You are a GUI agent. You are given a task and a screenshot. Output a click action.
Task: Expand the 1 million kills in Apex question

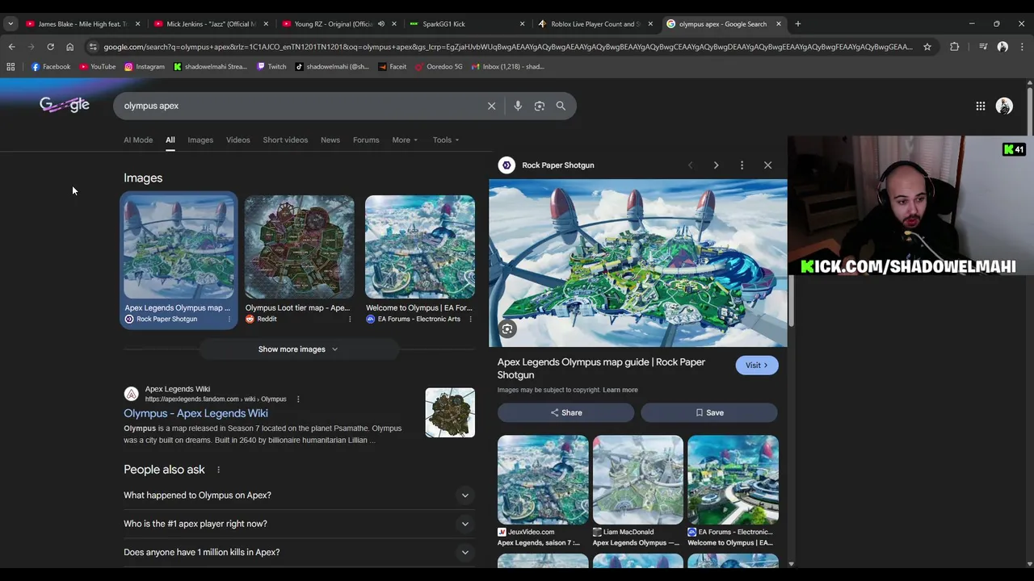click(297, 552)
